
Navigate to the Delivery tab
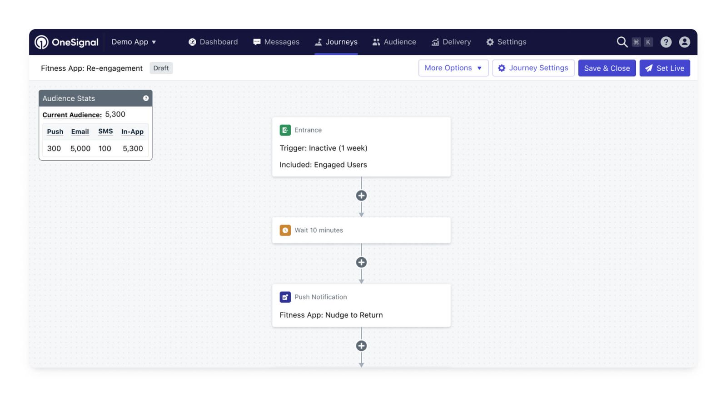coord(451,42)
